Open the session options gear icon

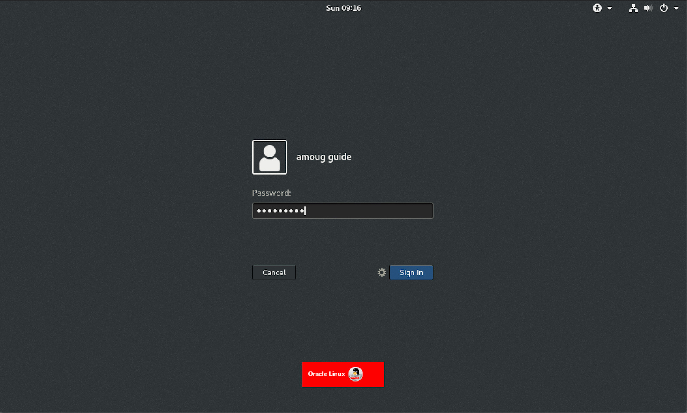click(382, 272)
